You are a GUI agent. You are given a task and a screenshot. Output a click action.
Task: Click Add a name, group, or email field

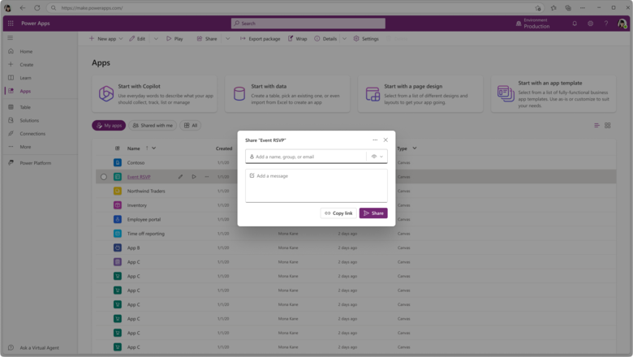point(306,157)
